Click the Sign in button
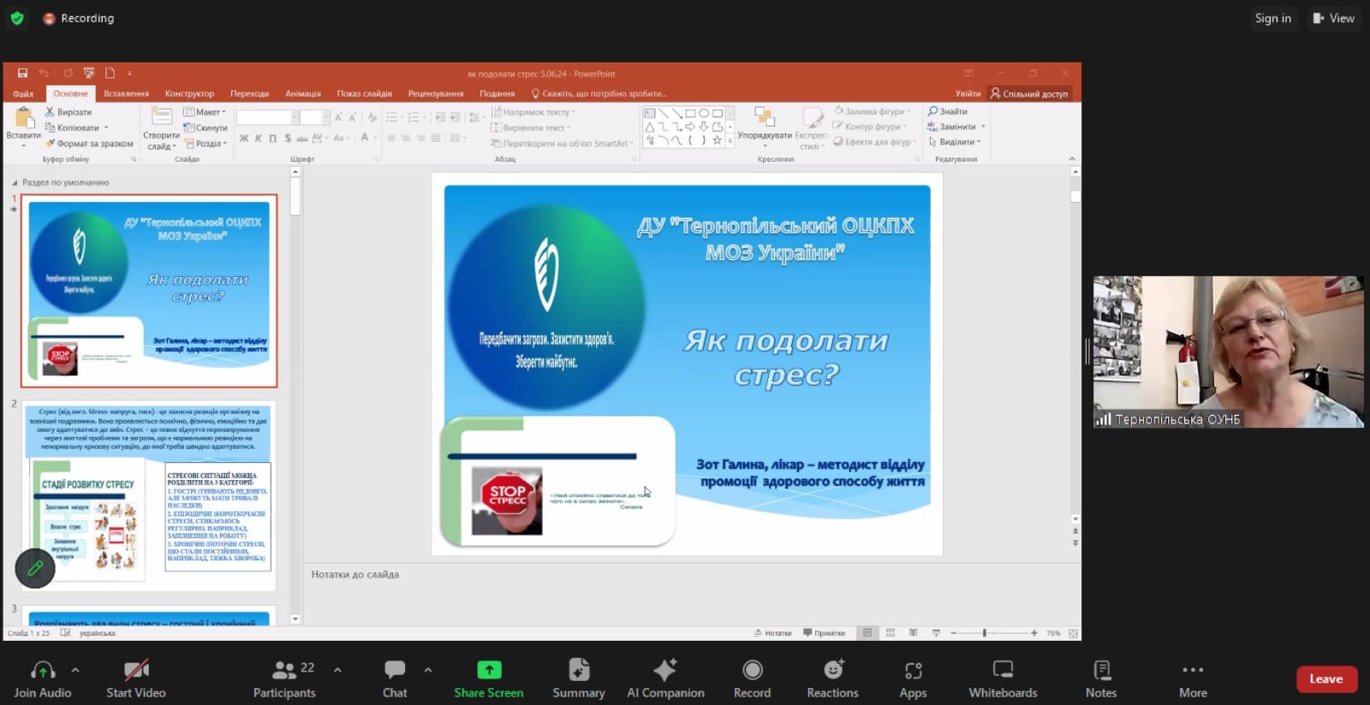The width and height of the screenshot is (1370, 705). tap(1272, 18)
